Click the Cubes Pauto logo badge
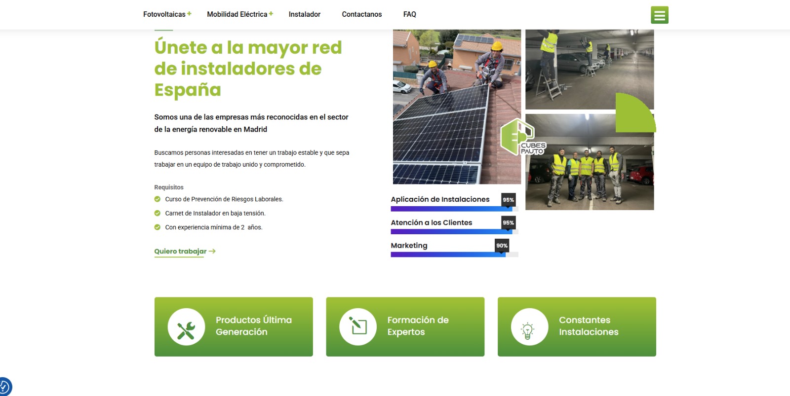This screenshot has width=790, height=396. (x=522, y=137)
